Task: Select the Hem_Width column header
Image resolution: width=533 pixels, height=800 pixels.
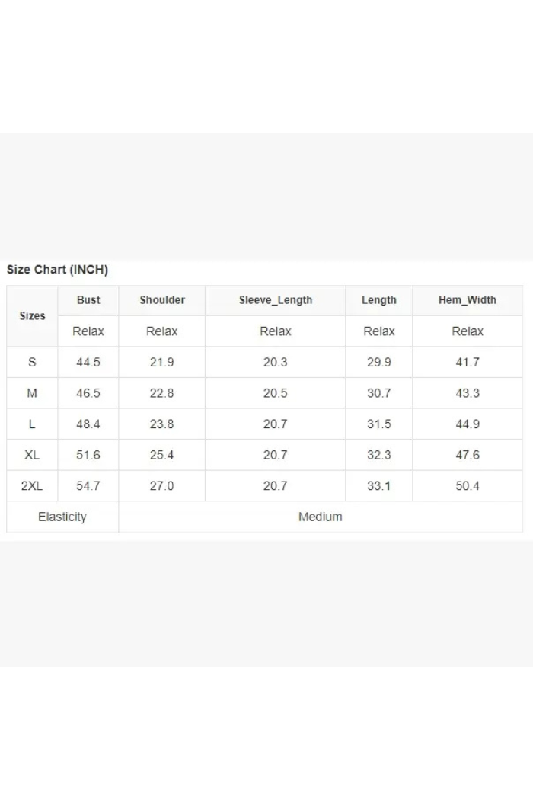Action: click(467, 300)
